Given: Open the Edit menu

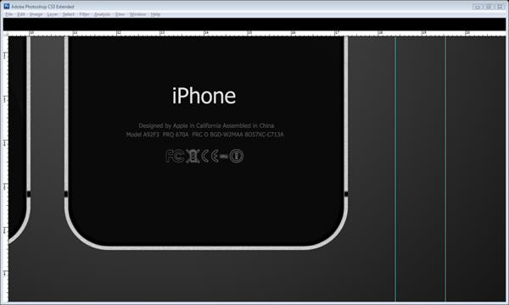Looking at the screenshot, I should coord(21,14).
